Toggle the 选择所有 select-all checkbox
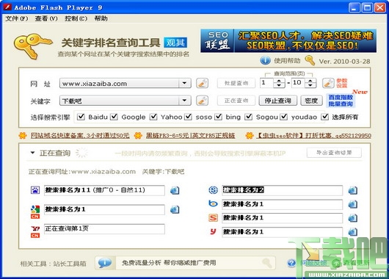Image resolution: width=389 pixels, height=279 pixels. (324, 117)
